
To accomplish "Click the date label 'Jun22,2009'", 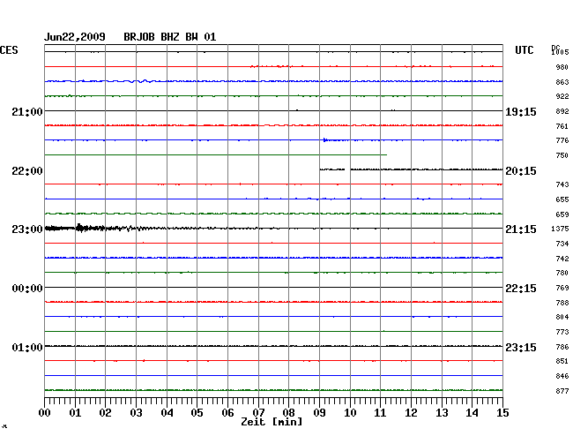I will click(75, 37).
